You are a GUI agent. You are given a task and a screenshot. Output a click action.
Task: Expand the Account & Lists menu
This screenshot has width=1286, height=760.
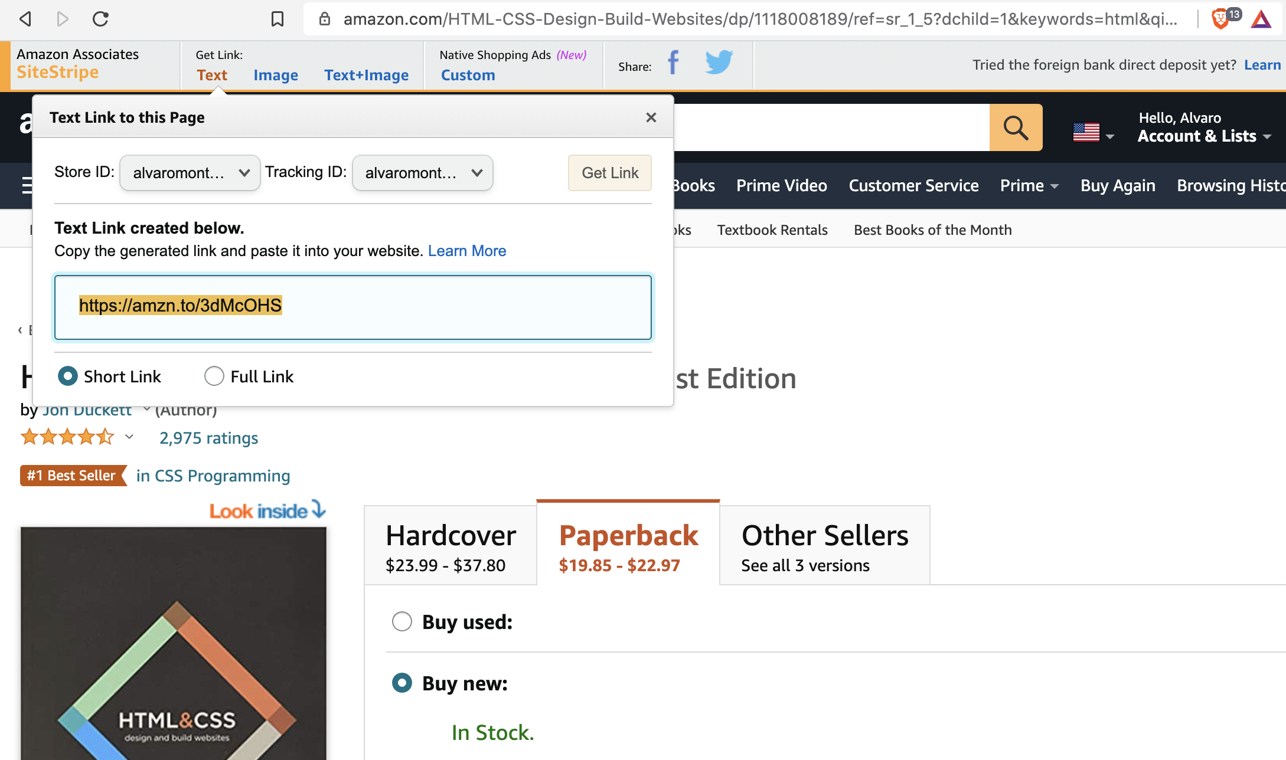click(1203, 136)
